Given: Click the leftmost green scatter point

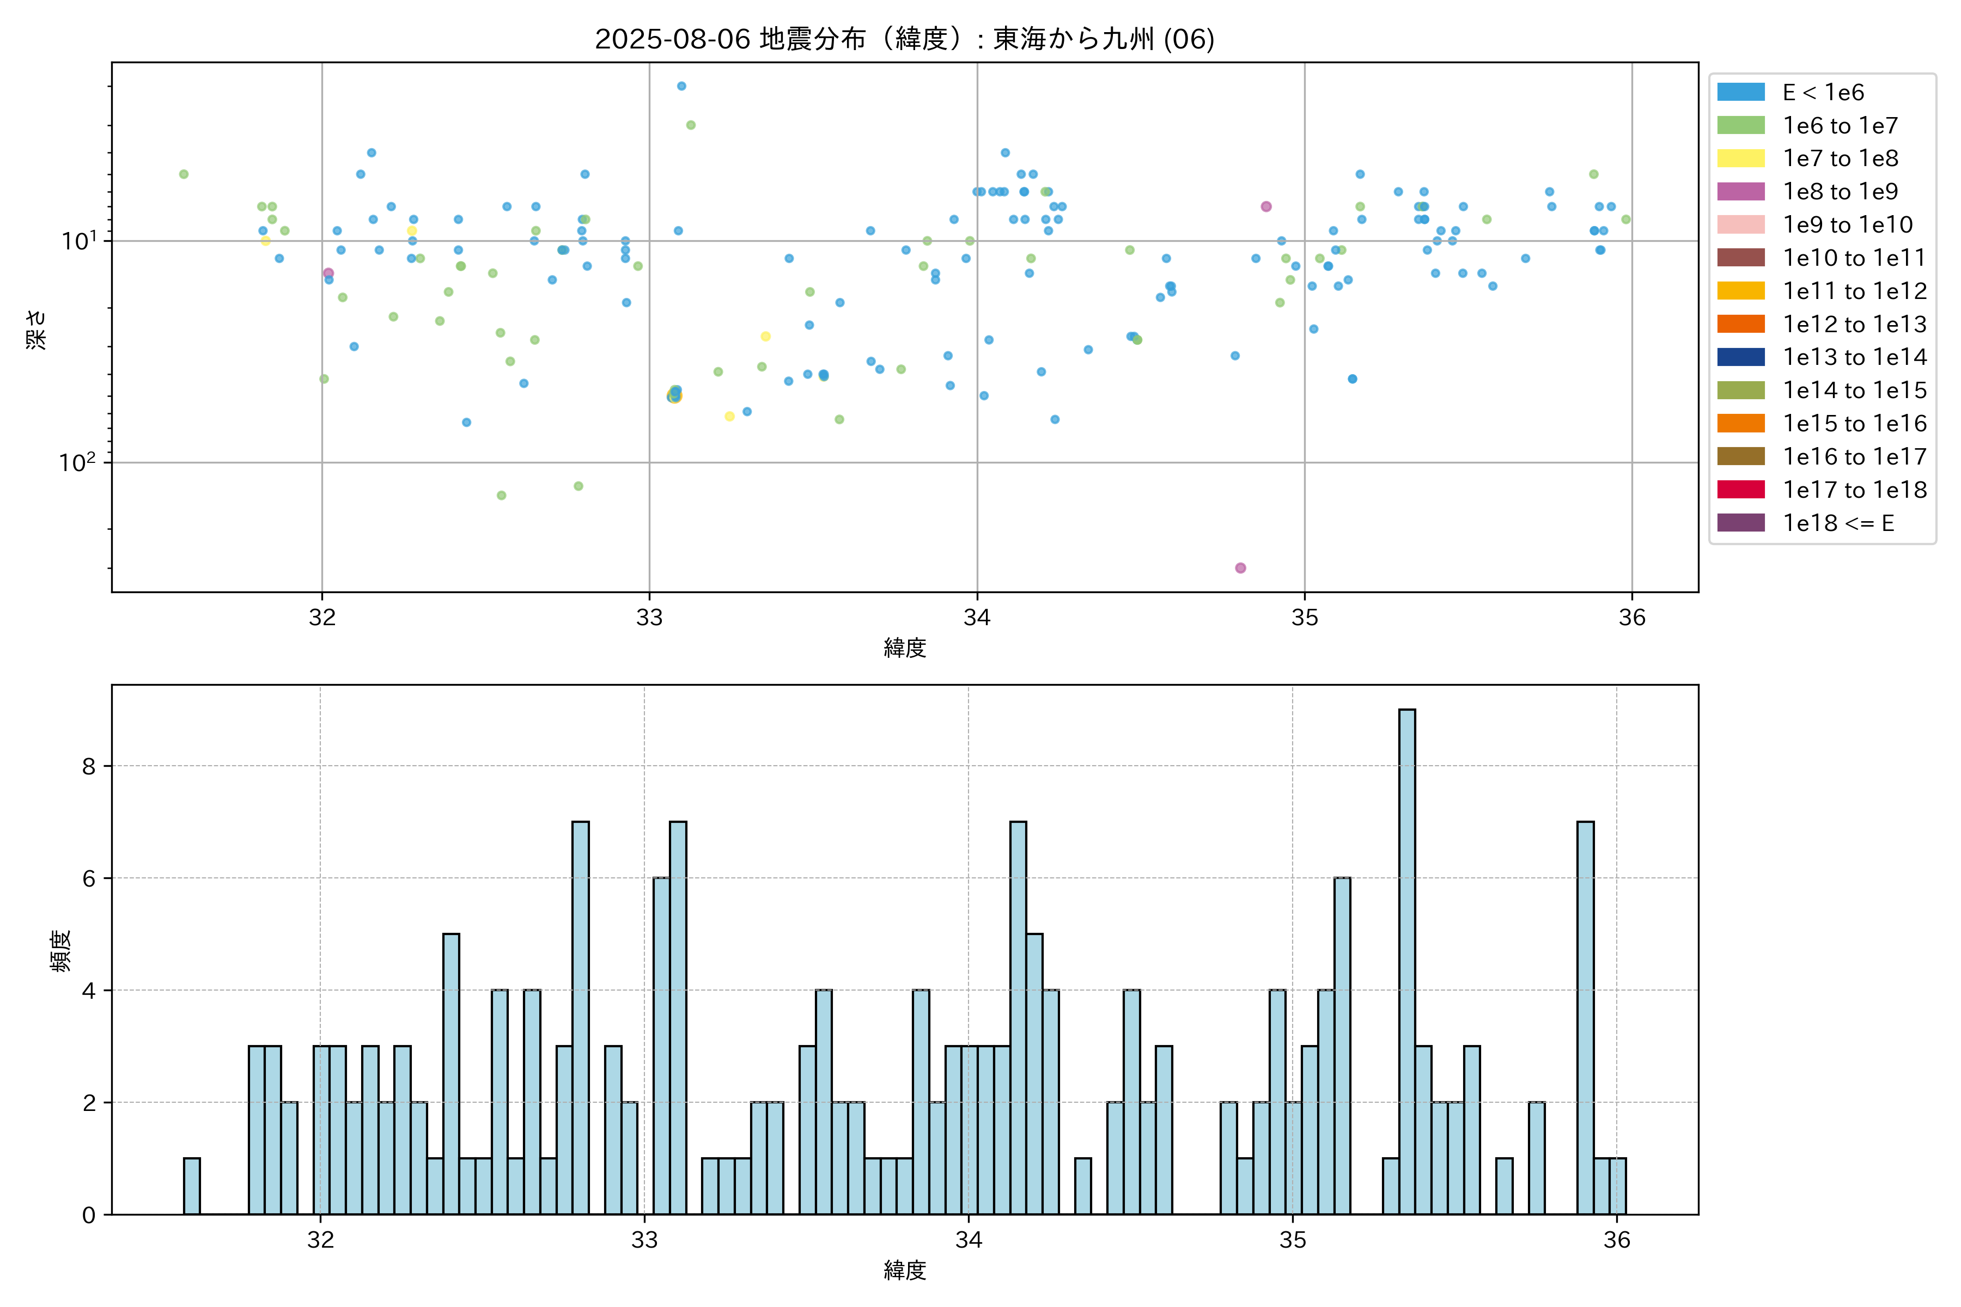Looking at the screenshot, I should pos(184,174).
